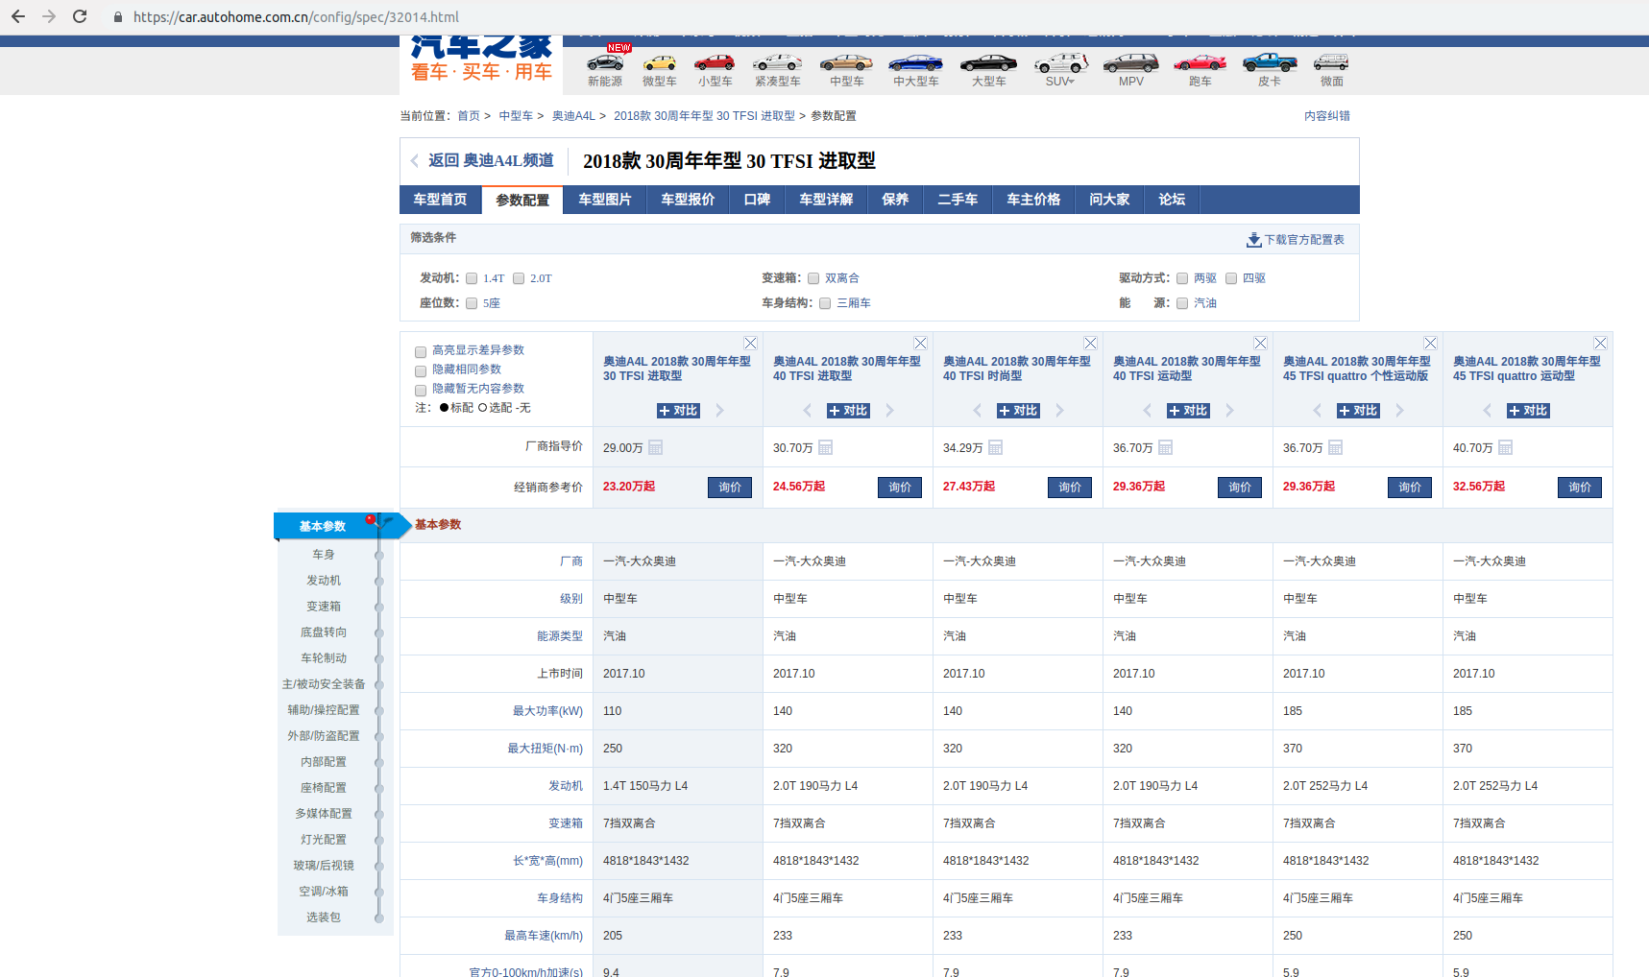Remove the 40 TFSI 时尚型 column

tap(1091, 344)
